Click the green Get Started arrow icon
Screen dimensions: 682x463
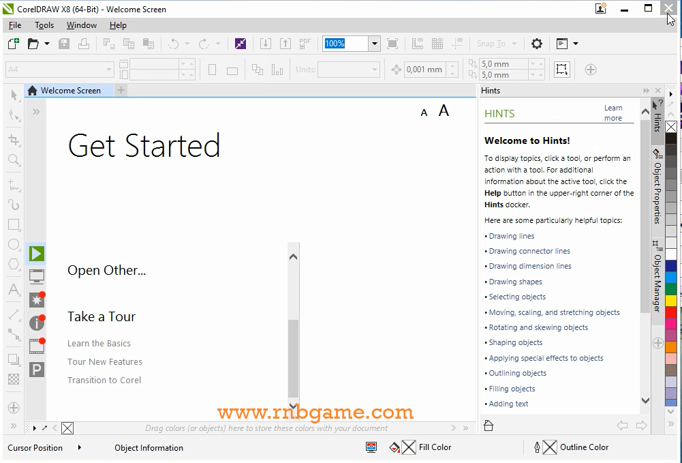click(37, 254)
